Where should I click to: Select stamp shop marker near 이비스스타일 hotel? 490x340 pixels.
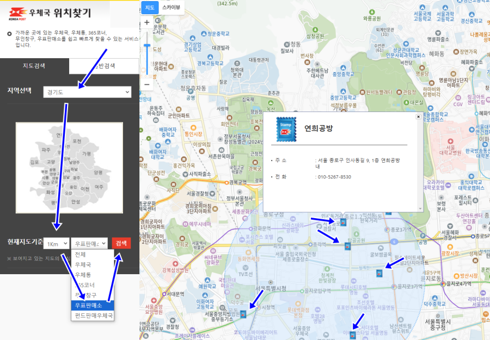pos(352,336)
